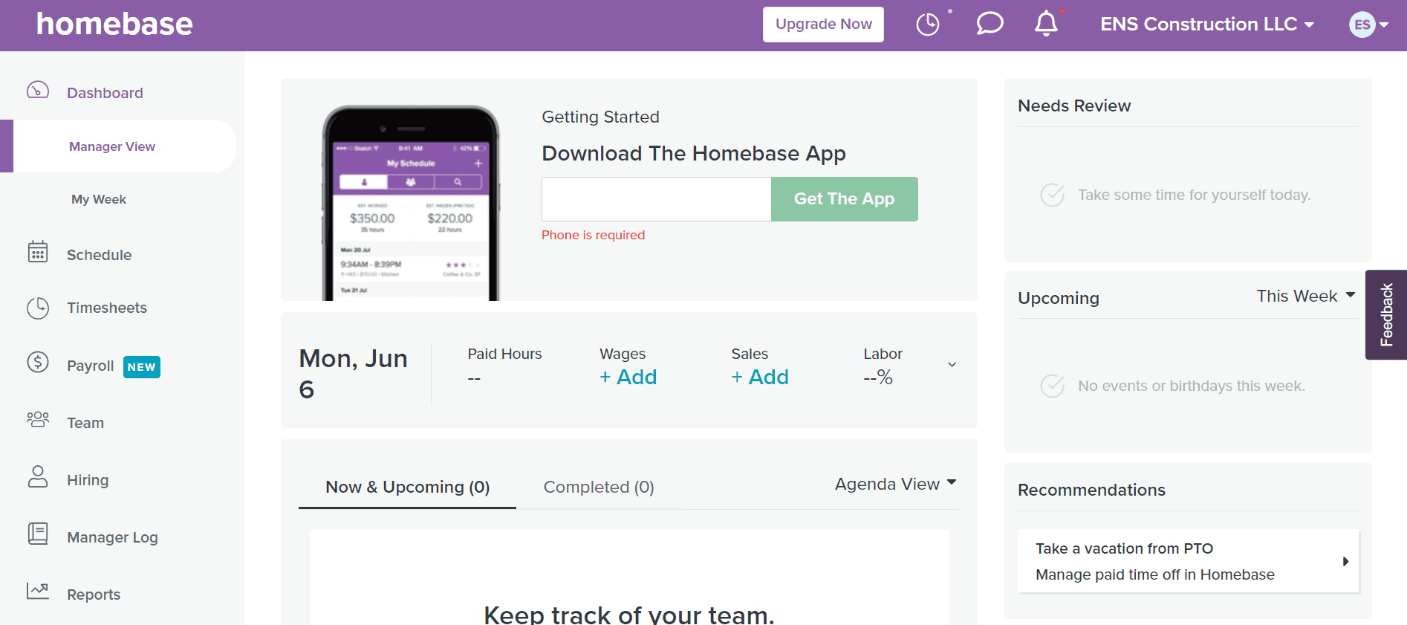Switch to Now & Upcoming tab

coord(407,488)
